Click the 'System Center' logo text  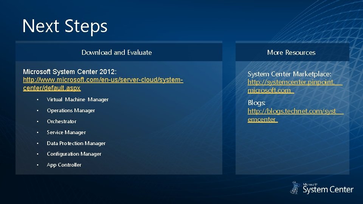[328, 189]
